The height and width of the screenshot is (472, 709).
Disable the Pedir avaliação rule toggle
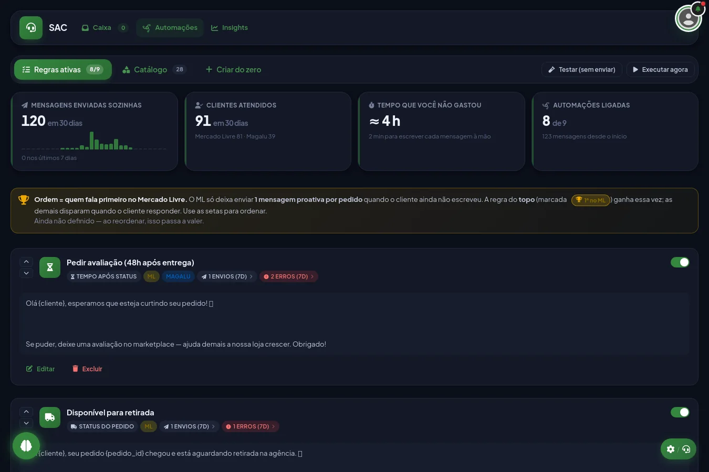tap(680, 262)
